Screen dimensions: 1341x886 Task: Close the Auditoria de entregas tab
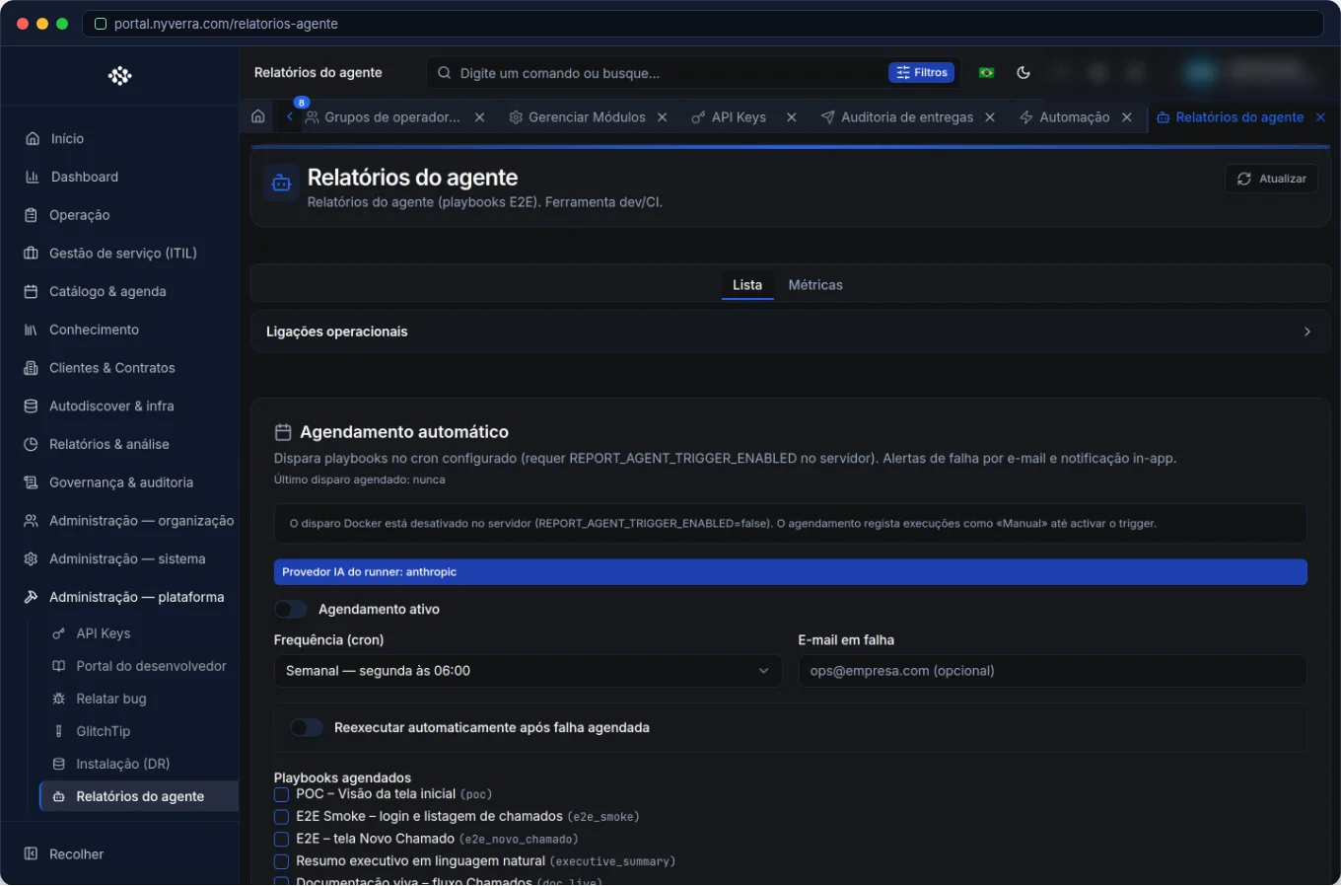990,117
